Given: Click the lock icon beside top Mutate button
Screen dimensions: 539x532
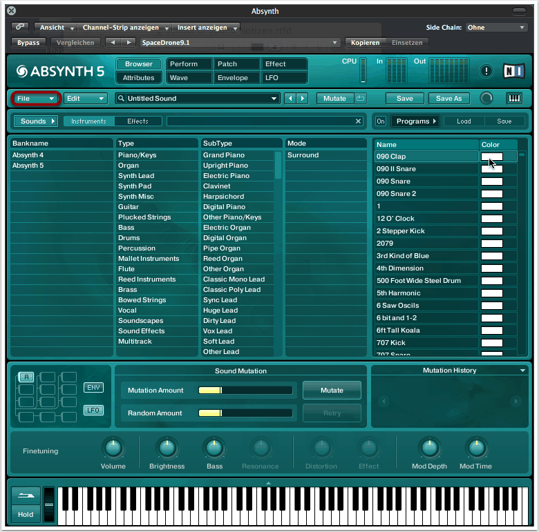Looking at the screenshot, I should pyautogui.click(x=361, y=99).
